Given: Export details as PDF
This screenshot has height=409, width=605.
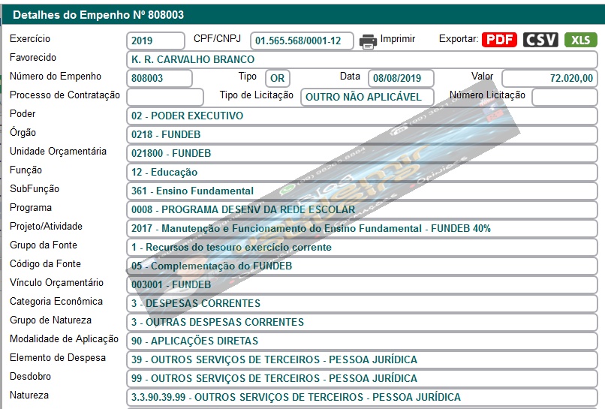Looking at the screenshot, I should (499, 40).
